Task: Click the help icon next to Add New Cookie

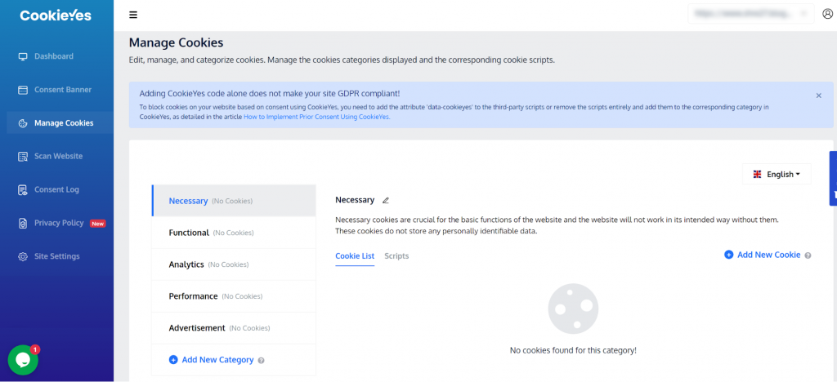Action: (808, 255)
